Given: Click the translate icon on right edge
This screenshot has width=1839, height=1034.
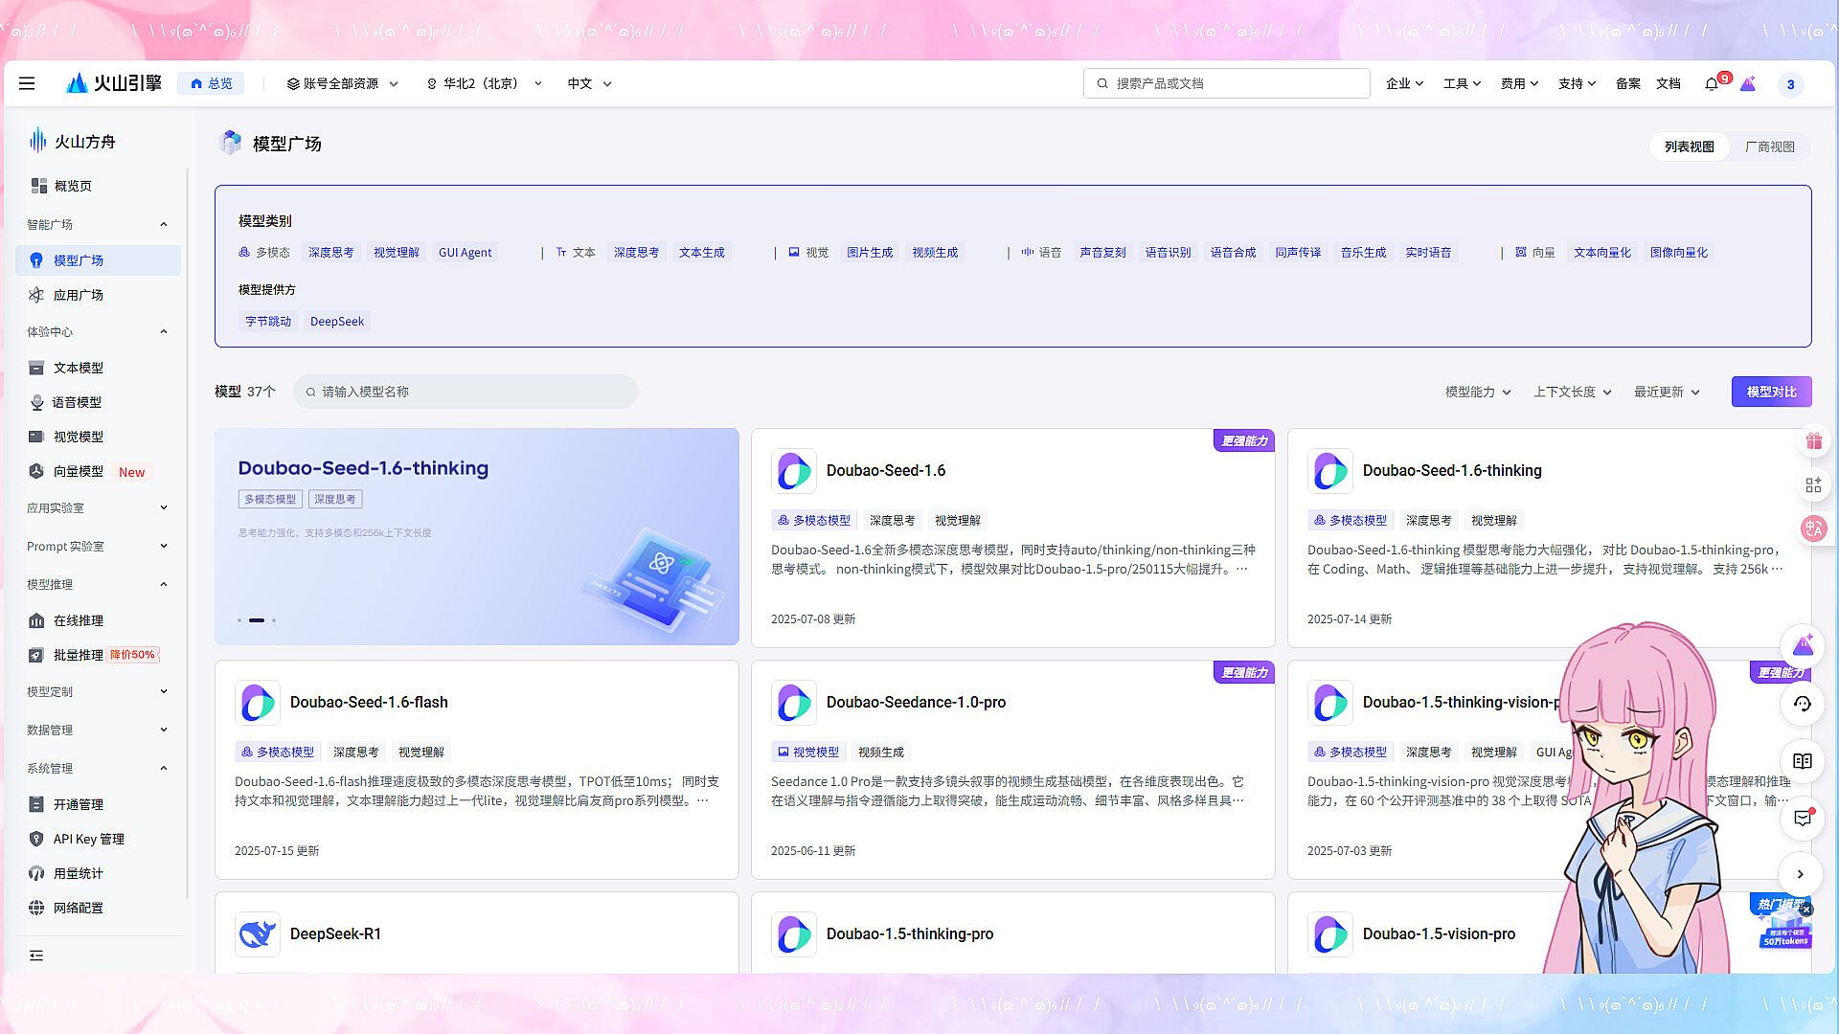Looking at the screenshot, I should tap(1813, 528).
